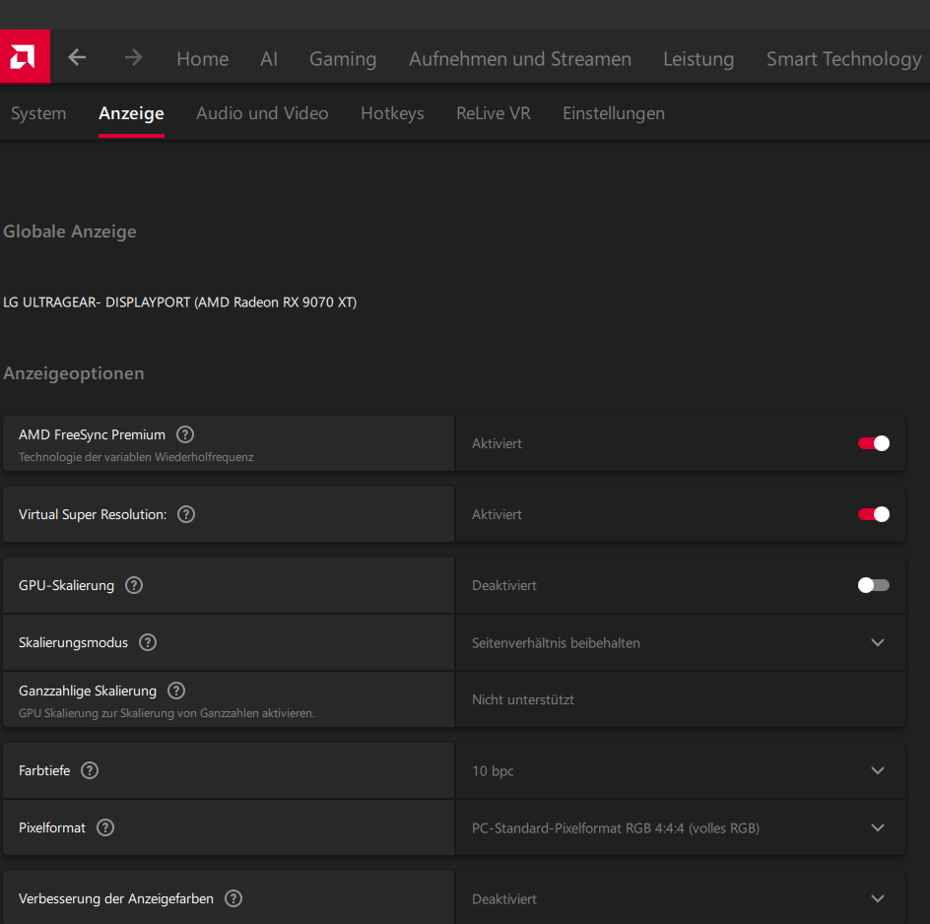Click the GPU-Skalierung help icon
The width and height of the screenshot is (930, 924).
[134, 585]
